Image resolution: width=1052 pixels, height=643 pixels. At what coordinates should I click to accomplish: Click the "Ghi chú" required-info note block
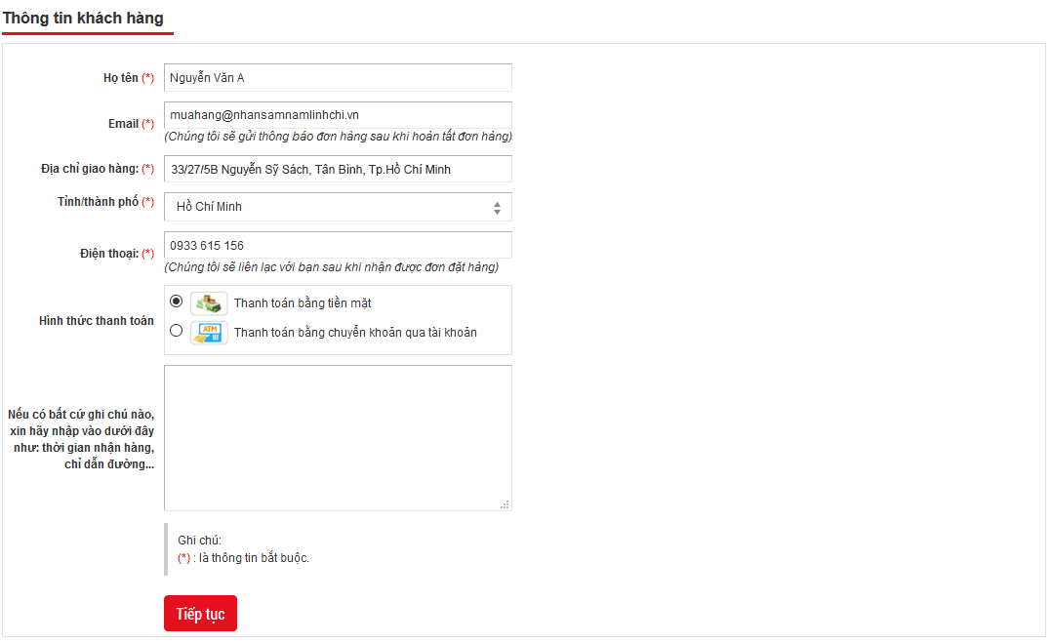pos(243,549)
